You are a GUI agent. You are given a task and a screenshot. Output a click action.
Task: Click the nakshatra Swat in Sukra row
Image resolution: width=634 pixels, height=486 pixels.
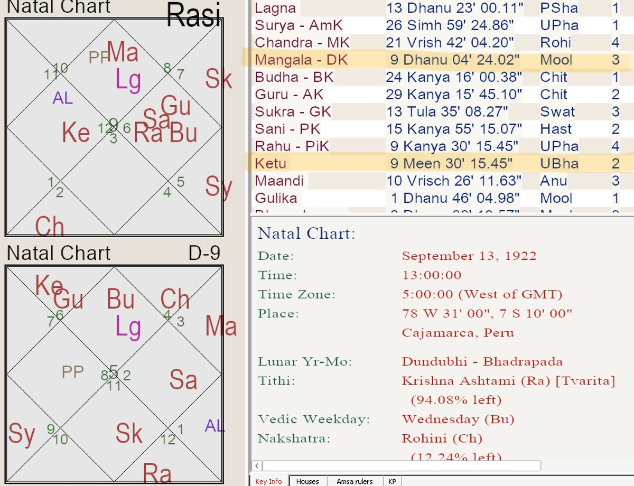(x=557, y=111)
